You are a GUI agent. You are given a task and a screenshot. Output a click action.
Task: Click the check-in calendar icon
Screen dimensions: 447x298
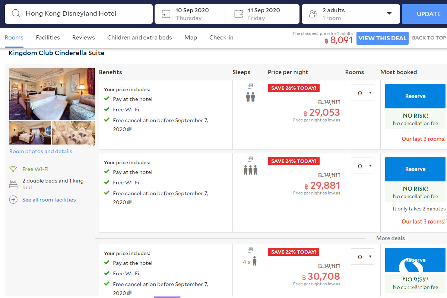(x=166, y=14)
